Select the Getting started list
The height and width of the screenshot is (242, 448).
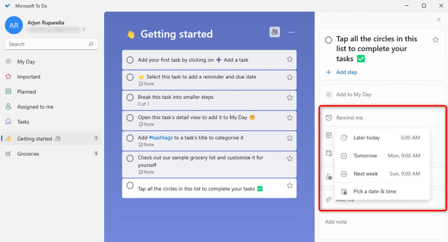[x=52, y=139]
